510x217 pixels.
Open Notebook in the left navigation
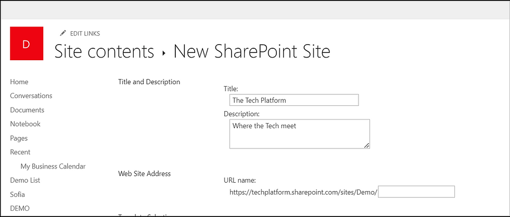[25, 124]
